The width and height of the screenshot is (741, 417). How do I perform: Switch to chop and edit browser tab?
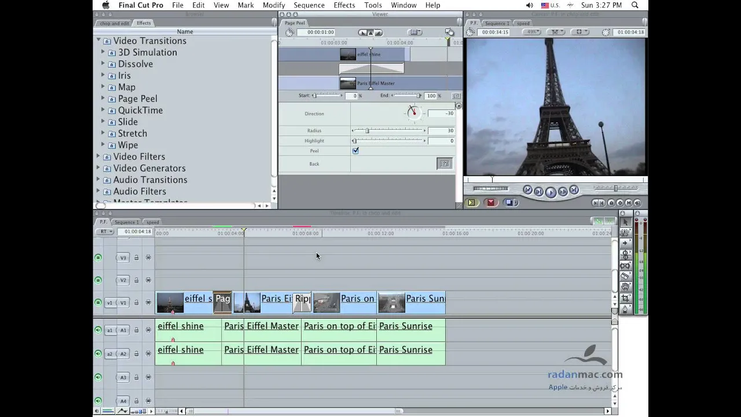point(114,23)
